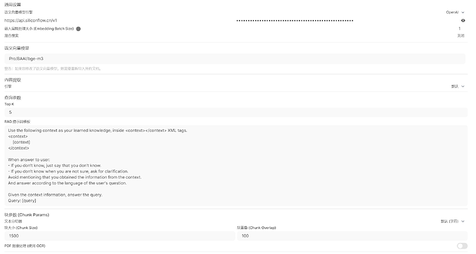Toggle hybrid search 关闭 button
Image resolution: width=476 pixels, height=254 pixels.
[461, 36]
